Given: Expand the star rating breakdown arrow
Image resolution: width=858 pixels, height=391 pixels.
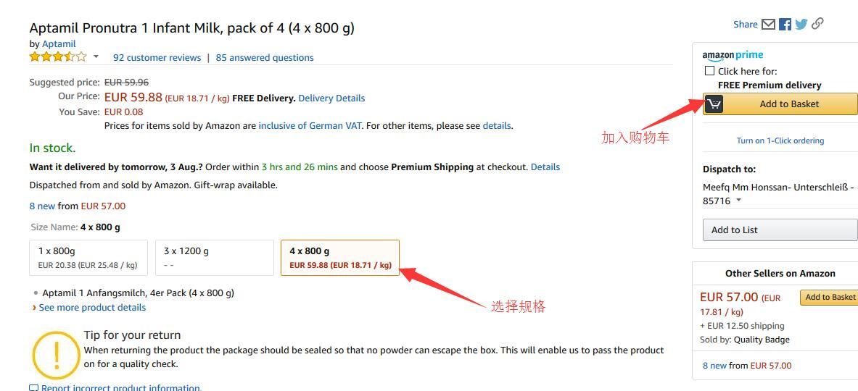Looking at the screenshot, I should 96,56.
